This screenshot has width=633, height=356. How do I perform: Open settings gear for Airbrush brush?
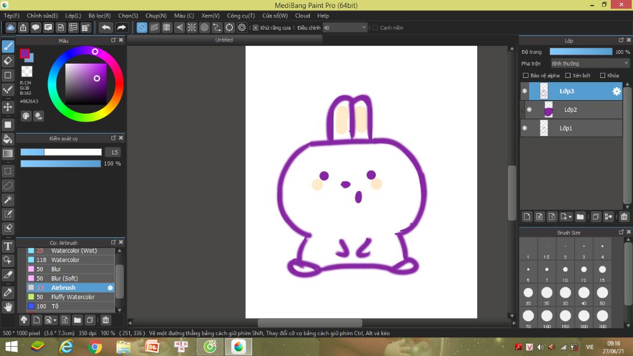pos(110,288)
